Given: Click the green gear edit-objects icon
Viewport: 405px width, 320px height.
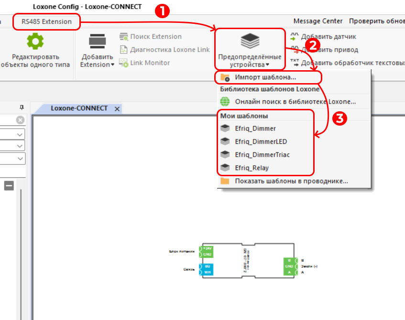Looking at the screenshot, I should [35, 41].
